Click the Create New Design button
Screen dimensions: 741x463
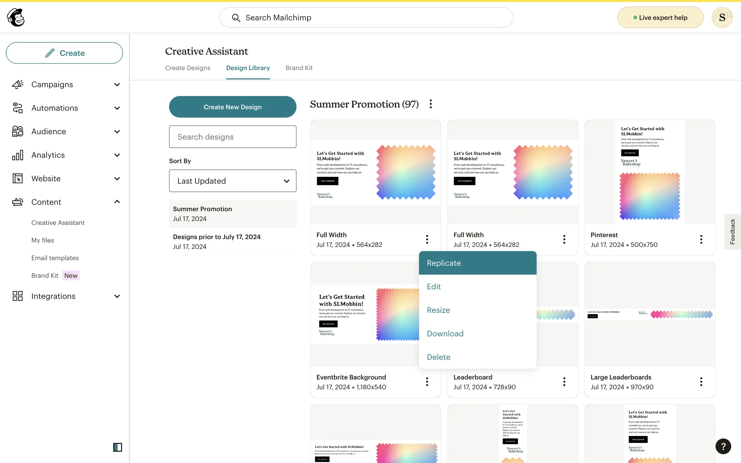[x=232, y=107]
